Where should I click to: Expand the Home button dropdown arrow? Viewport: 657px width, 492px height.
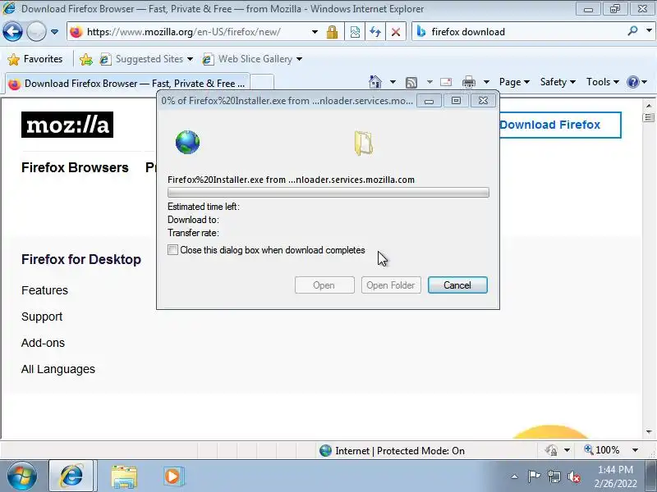click(393, 82)
